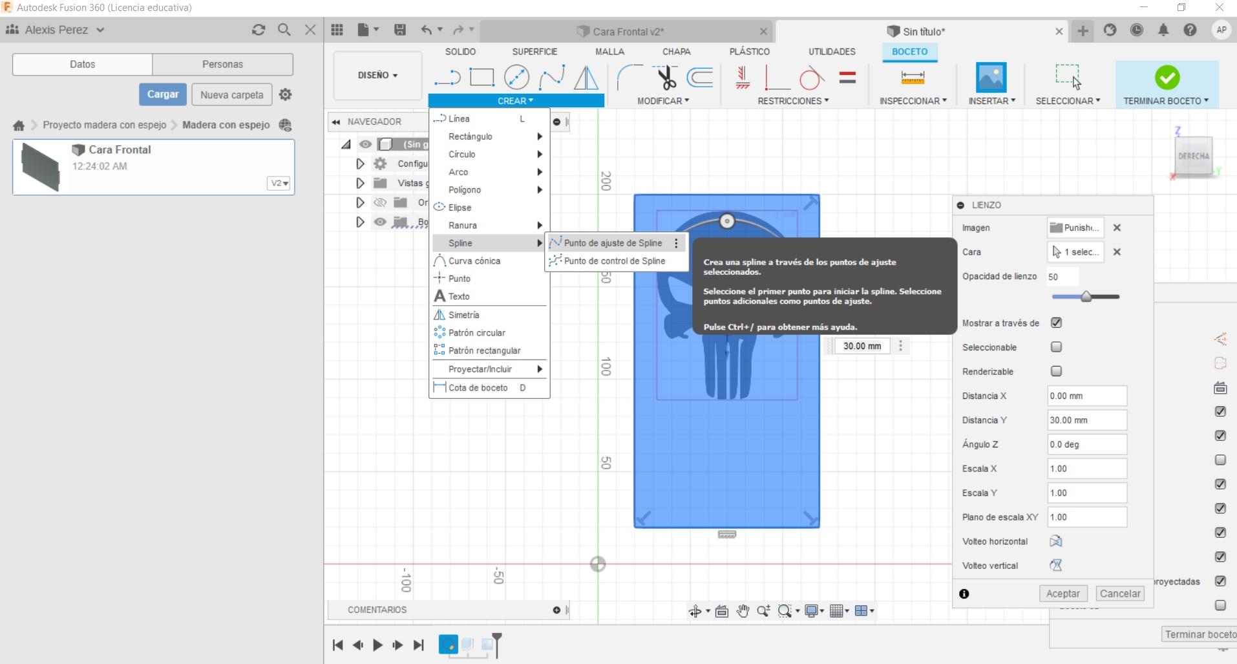Open the INSPECCIONAR dropdown
Screen dimensions: 1237x664
pos(913,101)
